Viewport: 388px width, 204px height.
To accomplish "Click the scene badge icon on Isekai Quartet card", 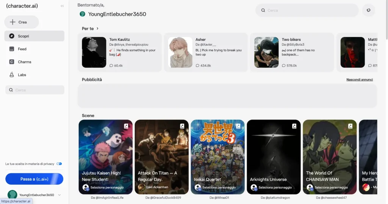I will (238, 126).
